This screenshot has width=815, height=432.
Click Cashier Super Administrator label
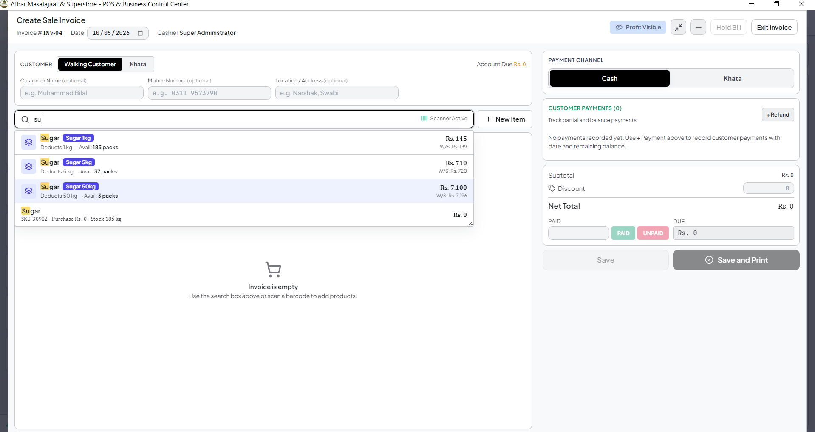pos(196,33)
